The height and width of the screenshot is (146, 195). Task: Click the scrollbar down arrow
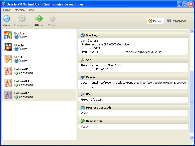tap(192, 138)
